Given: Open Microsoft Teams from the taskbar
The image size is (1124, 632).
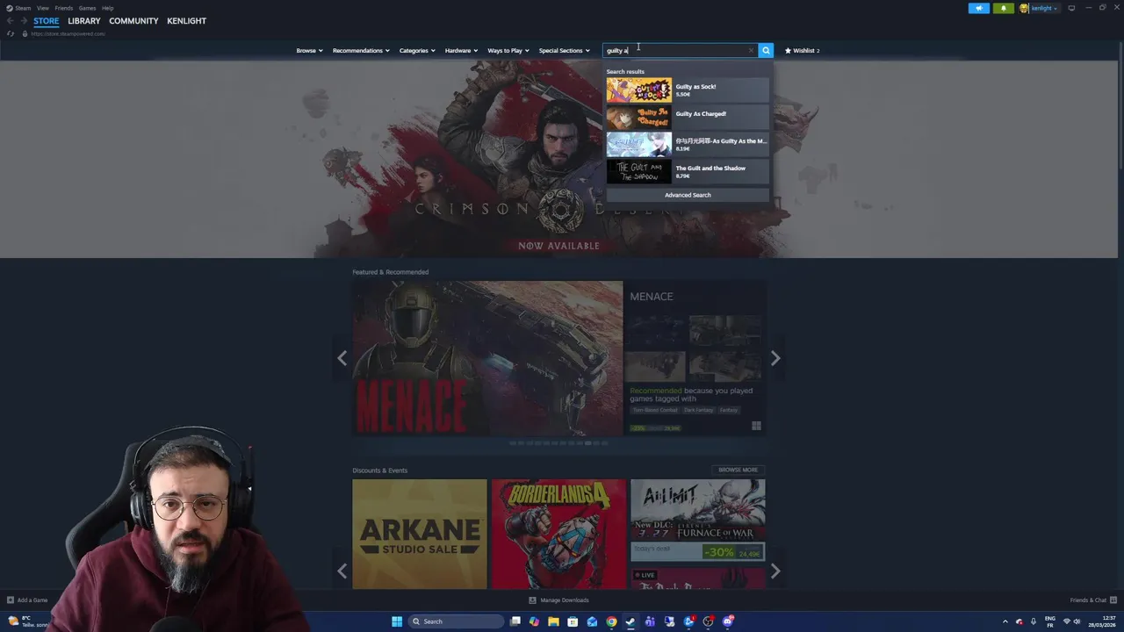Looking at the screenshot, I should click(x=650, y=621).
